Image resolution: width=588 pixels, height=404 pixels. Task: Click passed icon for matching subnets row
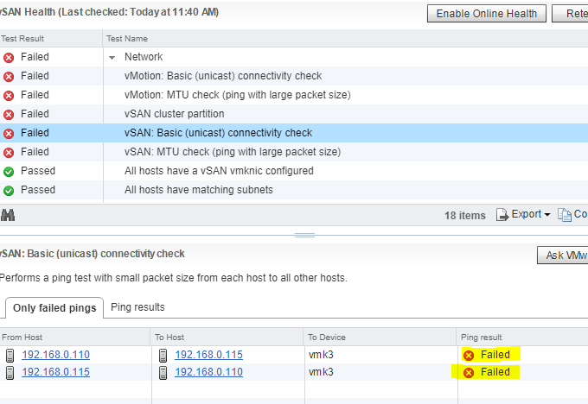point(9,191)
